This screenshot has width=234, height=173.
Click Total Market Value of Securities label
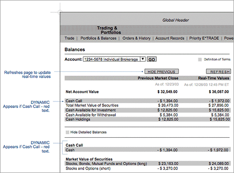tap(92, 105)
